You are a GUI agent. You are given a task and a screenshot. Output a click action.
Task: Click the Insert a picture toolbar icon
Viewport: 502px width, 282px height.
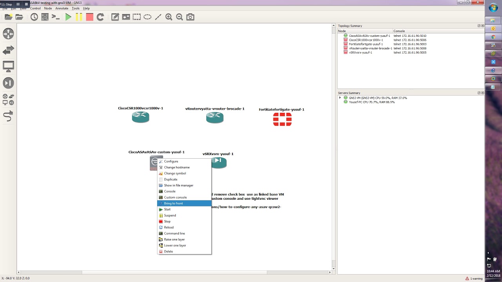pos(126,17)
